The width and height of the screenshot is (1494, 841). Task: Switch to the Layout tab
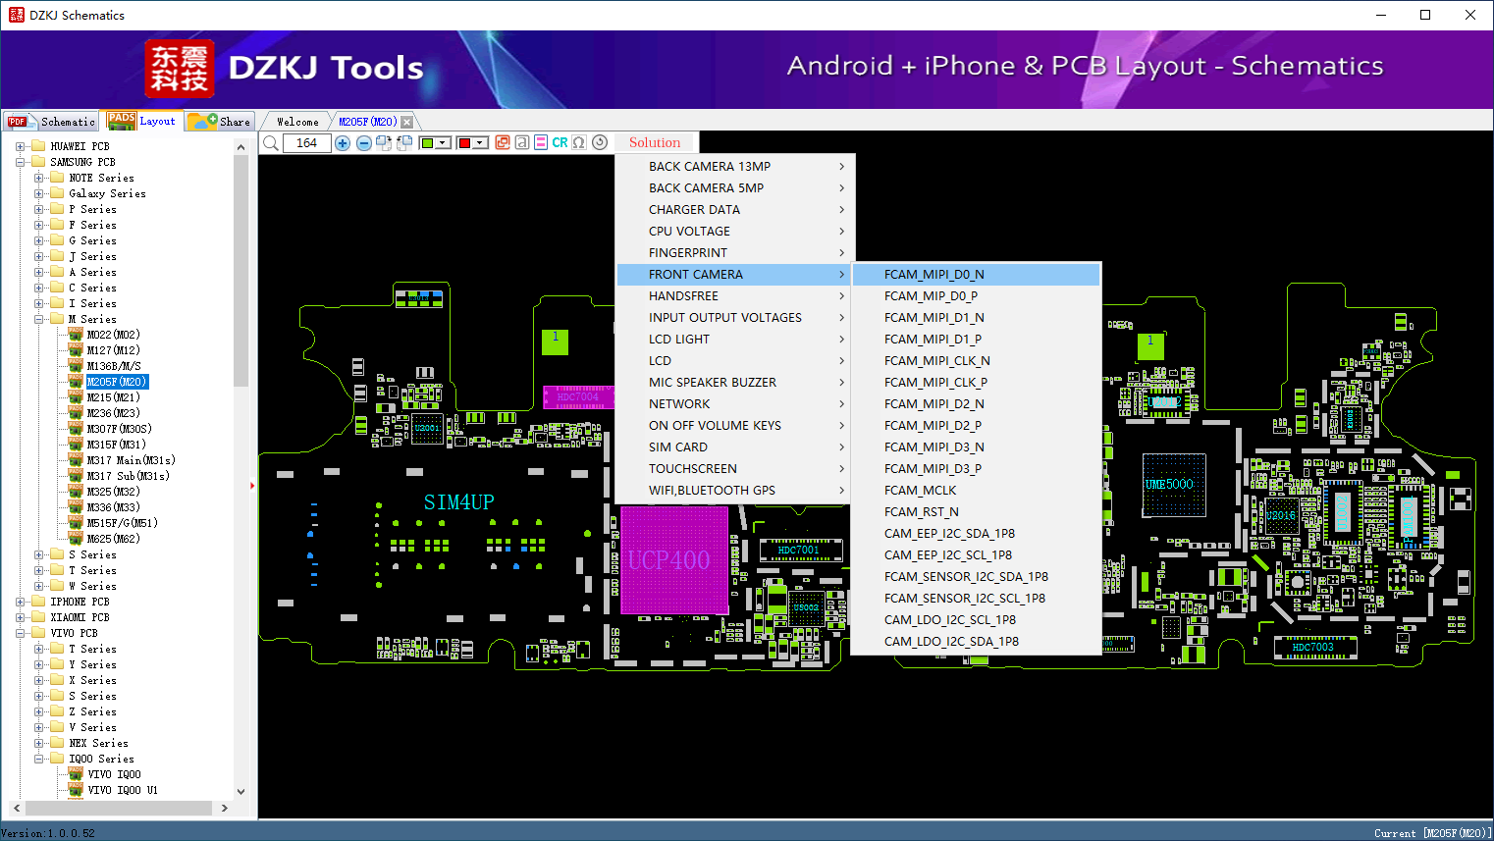pyautogui.click(x=142, y=121)
